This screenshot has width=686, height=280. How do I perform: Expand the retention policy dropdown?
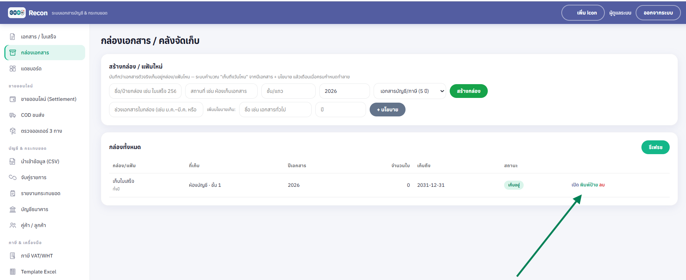(410, 91)
